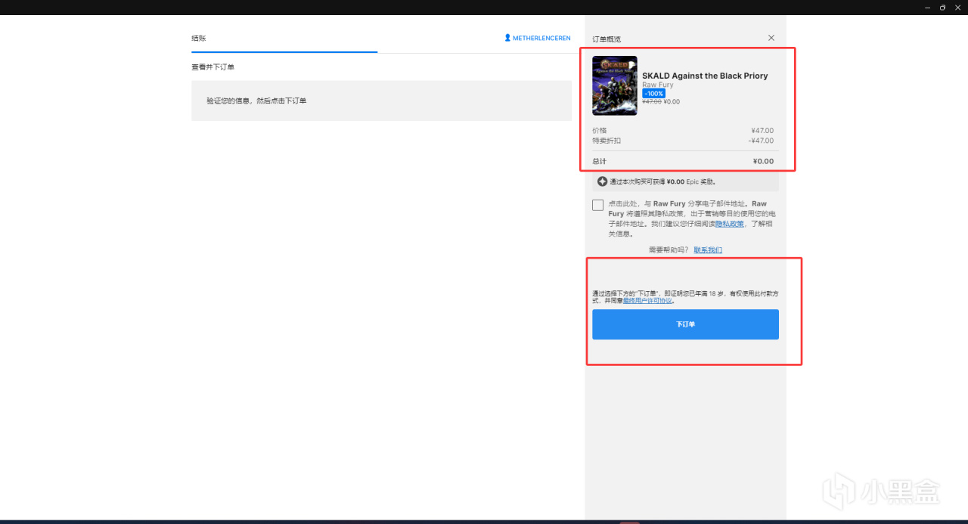Click the 价格 price label
Screen dimensions: 968x524
599,131
